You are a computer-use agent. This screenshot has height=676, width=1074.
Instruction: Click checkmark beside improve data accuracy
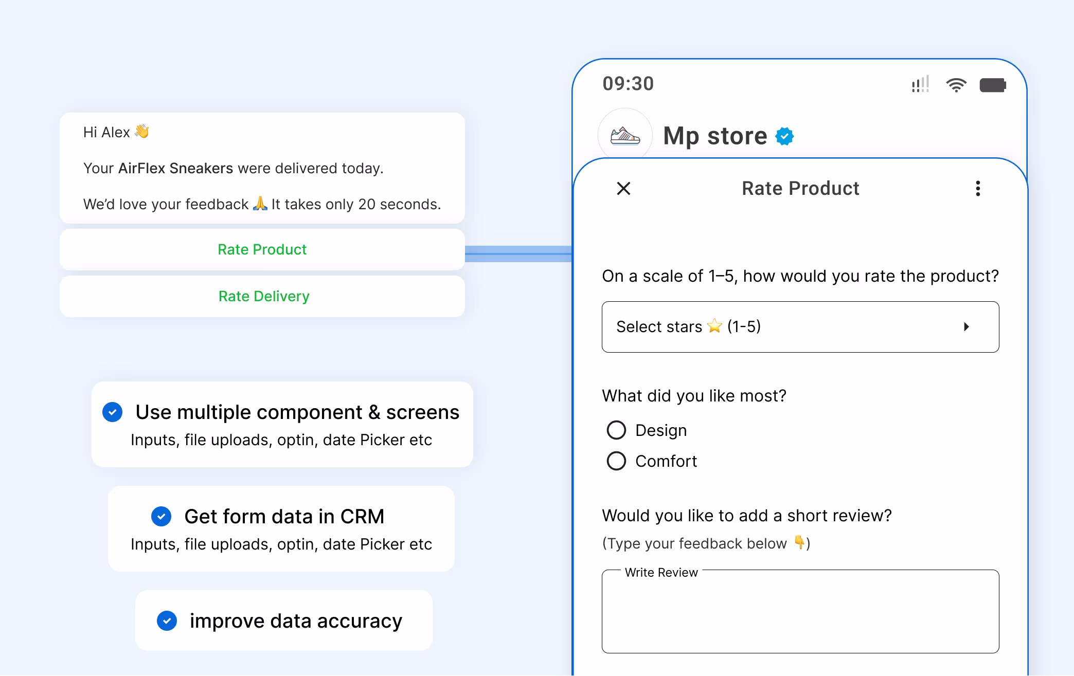coord(167,620)
